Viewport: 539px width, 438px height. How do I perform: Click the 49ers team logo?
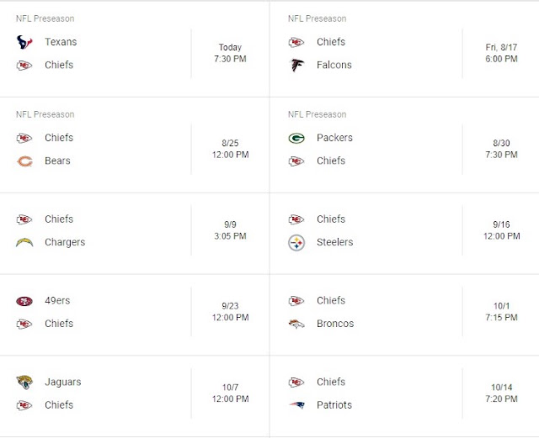[24, 301]
